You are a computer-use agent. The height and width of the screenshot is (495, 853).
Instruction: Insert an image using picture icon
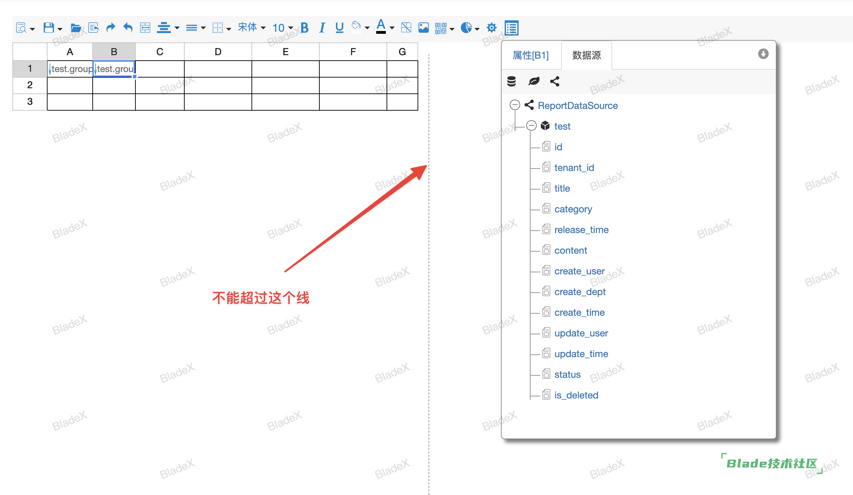[x=423, y=28]
